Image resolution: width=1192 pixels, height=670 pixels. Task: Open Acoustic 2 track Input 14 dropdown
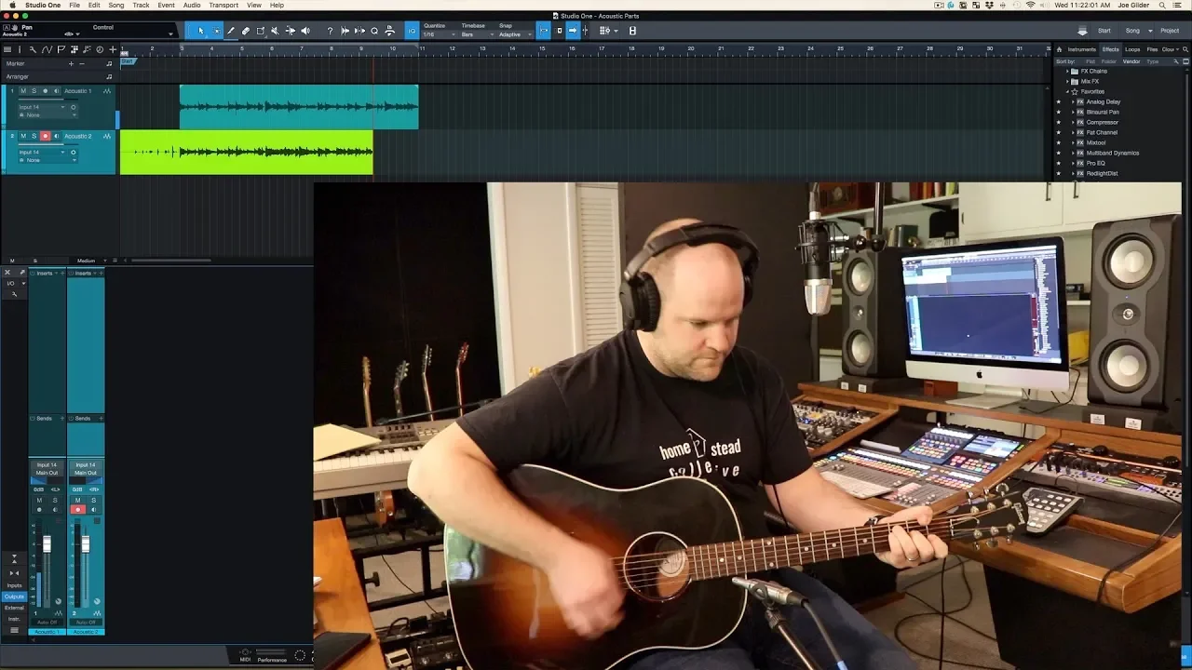coord(42,152)
